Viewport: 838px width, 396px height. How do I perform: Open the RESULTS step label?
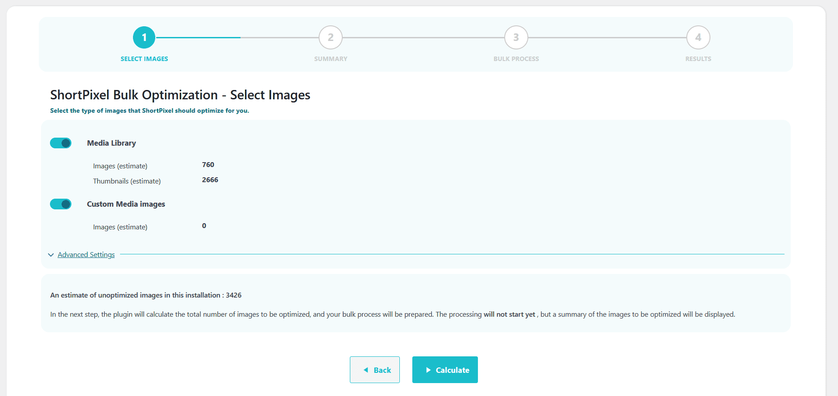[x=698, y=59]
